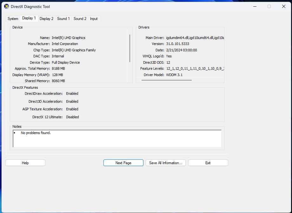292x213 pixels.
Task: Select the Display 1 tab
Action: (x=29, y=18)
